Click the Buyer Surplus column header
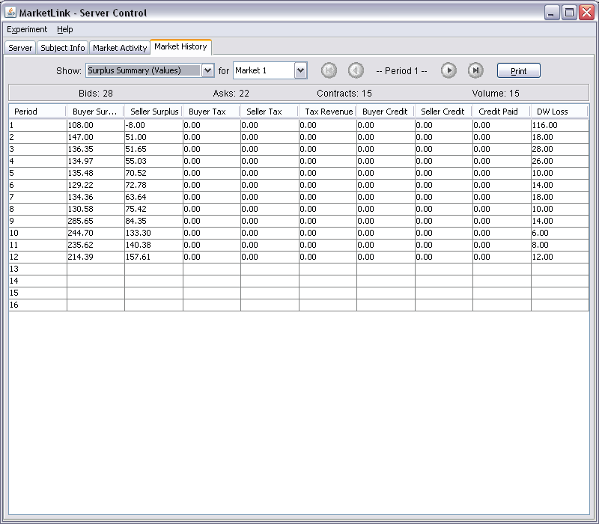Viewport: 599px width, 524px height. 95,112
